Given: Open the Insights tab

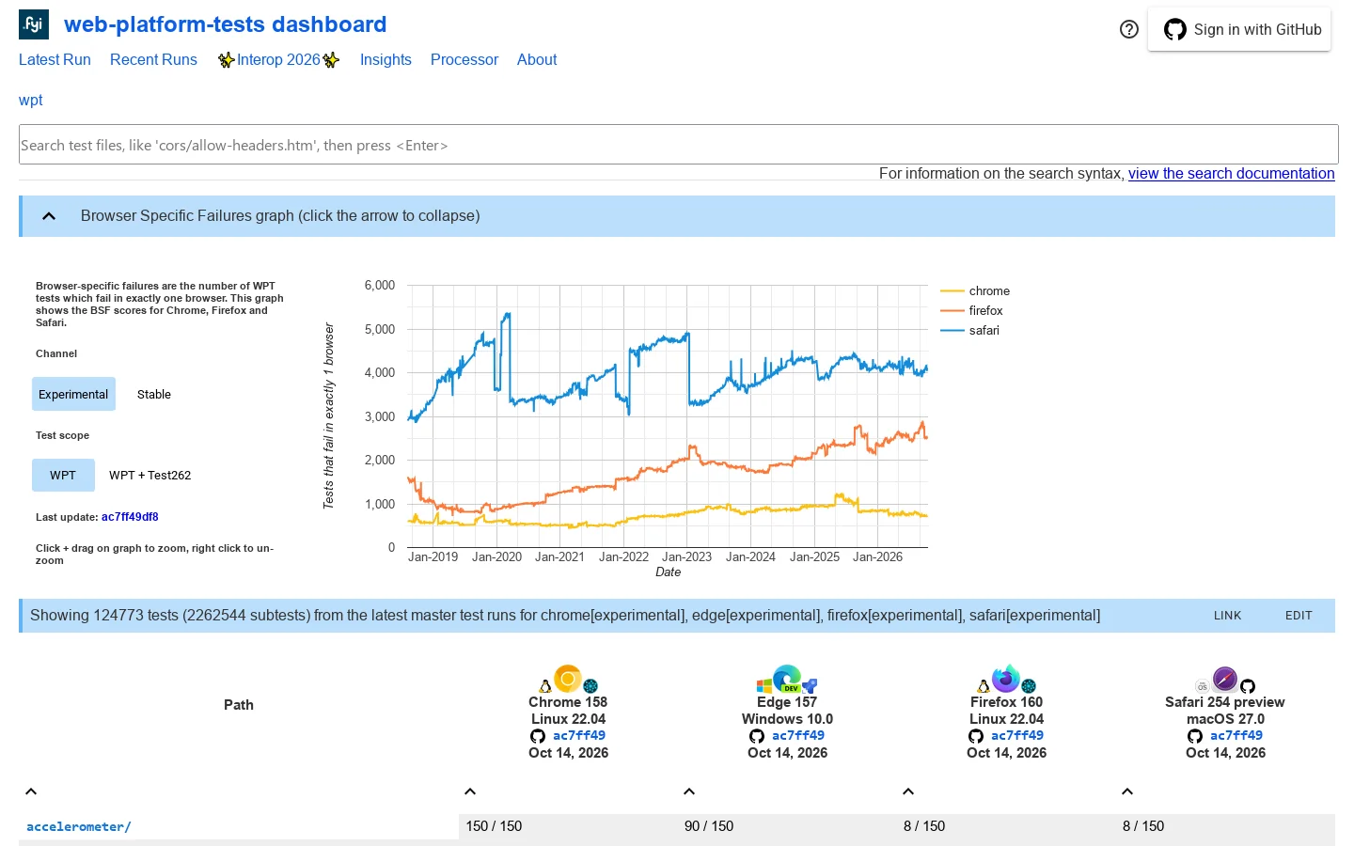Looking at the screenshot, I should 386,59.
